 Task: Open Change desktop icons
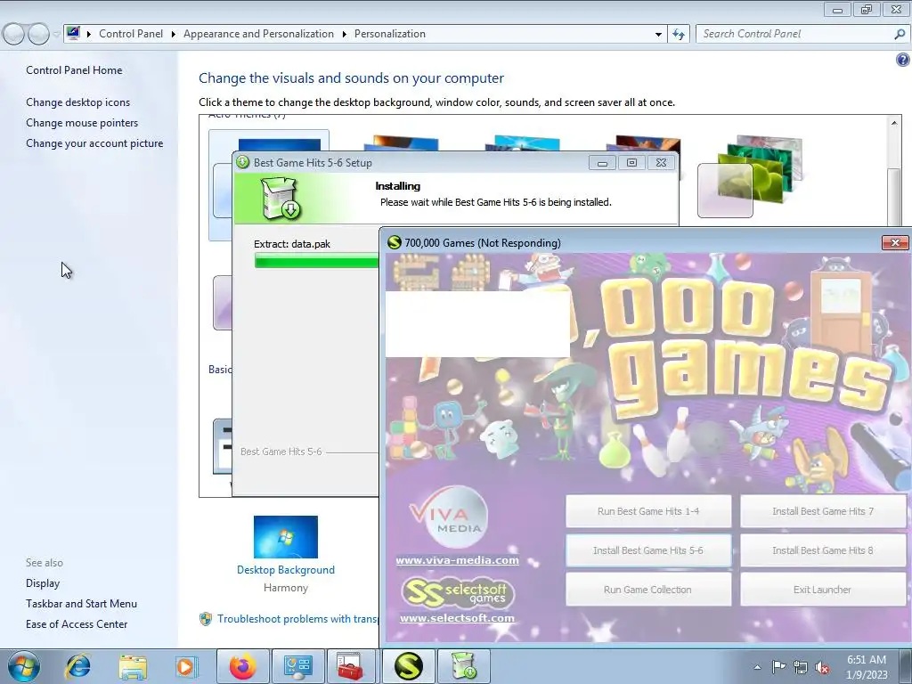coord(78,102)
